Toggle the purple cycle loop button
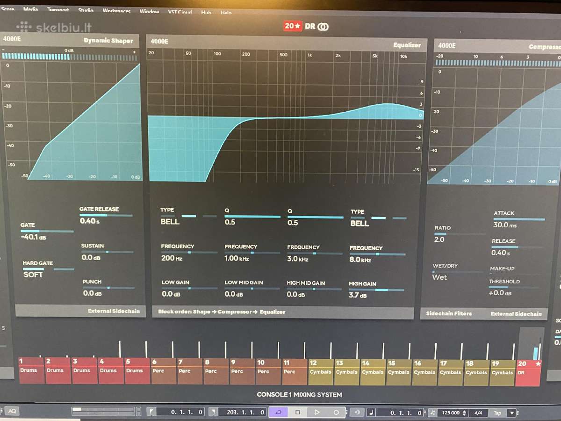 click(279, 412)
